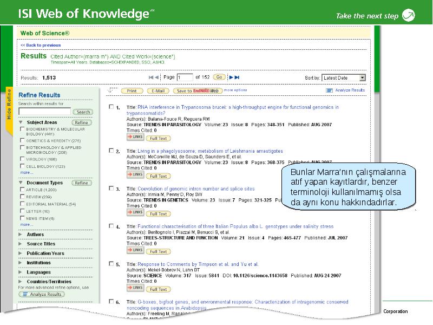The image size is (433, 325).
Task: Open LINKS icon for result 2
Action: [x=135, y=174]
